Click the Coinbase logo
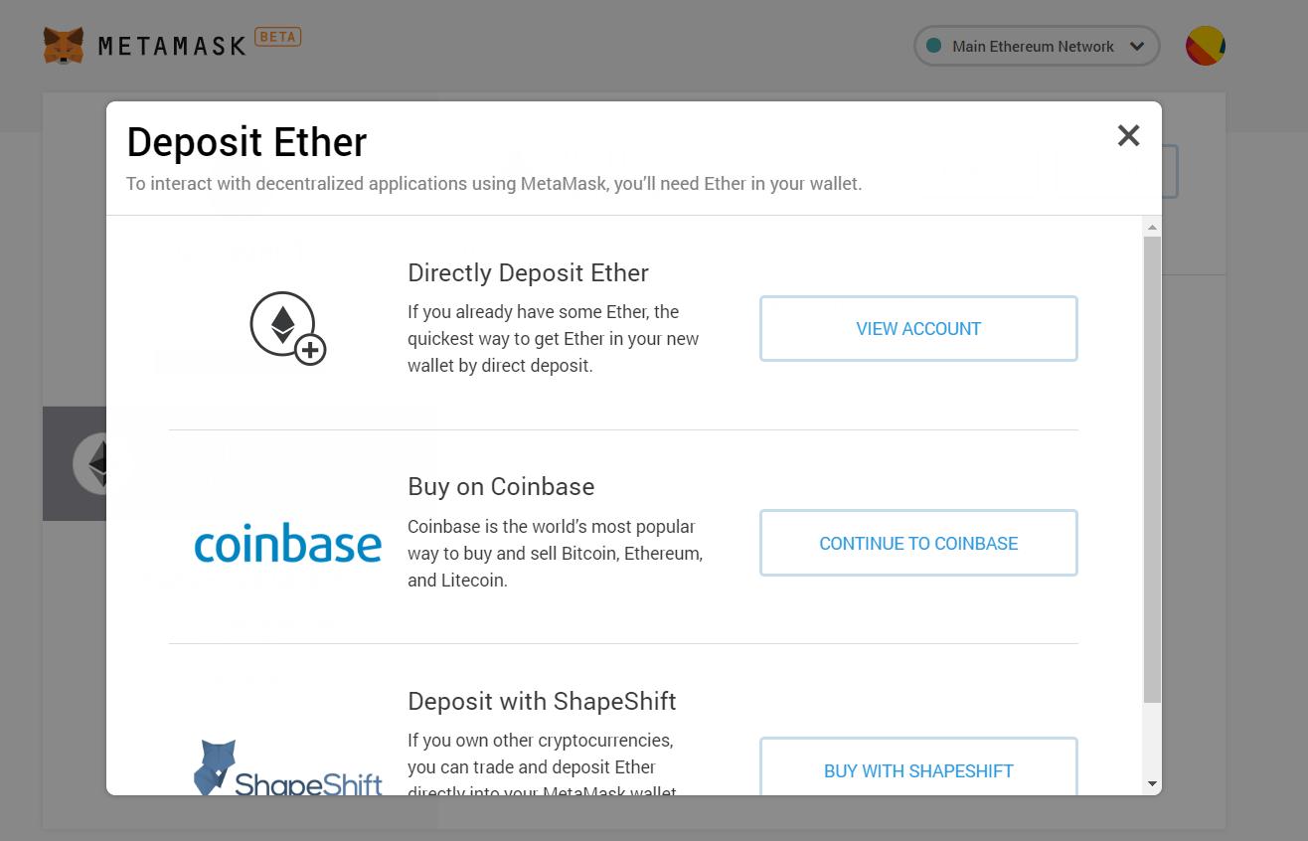The height and width of the screenshot is (841, 1308). [x=288, y=543]
